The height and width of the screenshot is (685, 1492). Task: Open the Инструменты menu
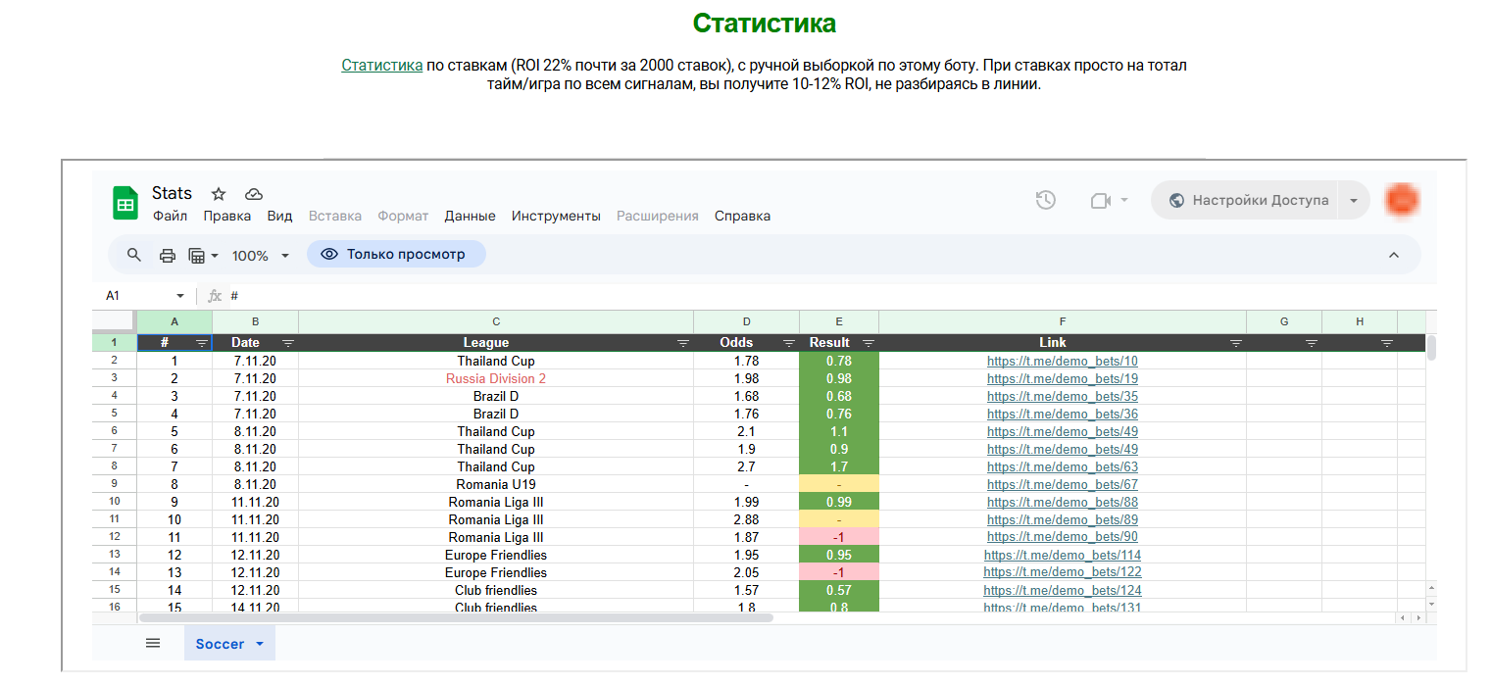point(556,216)
